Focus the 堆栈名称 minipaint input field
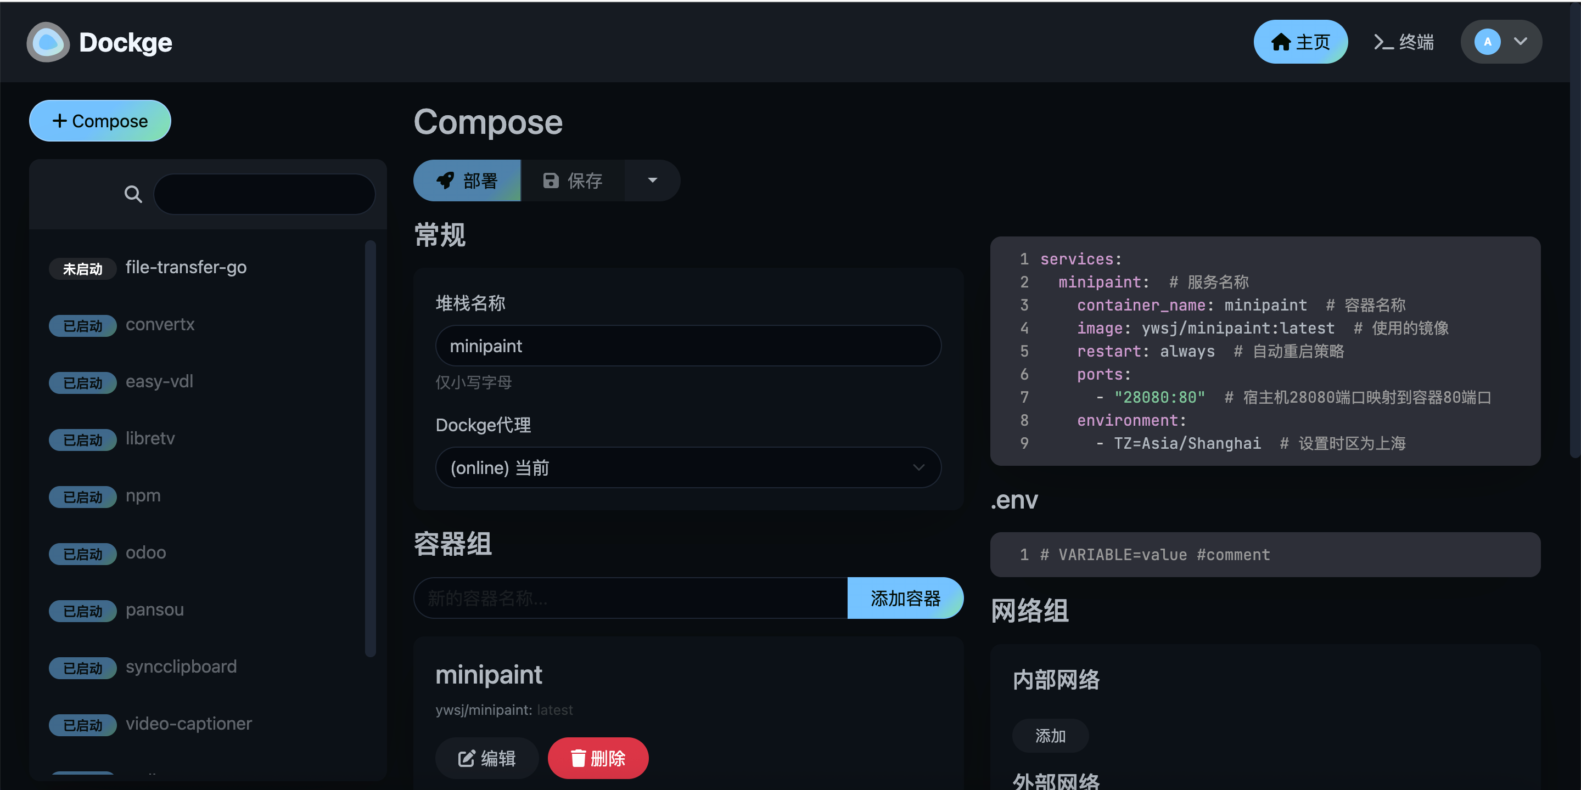This screenshot has width=1581, height=790. coord(687,346)
